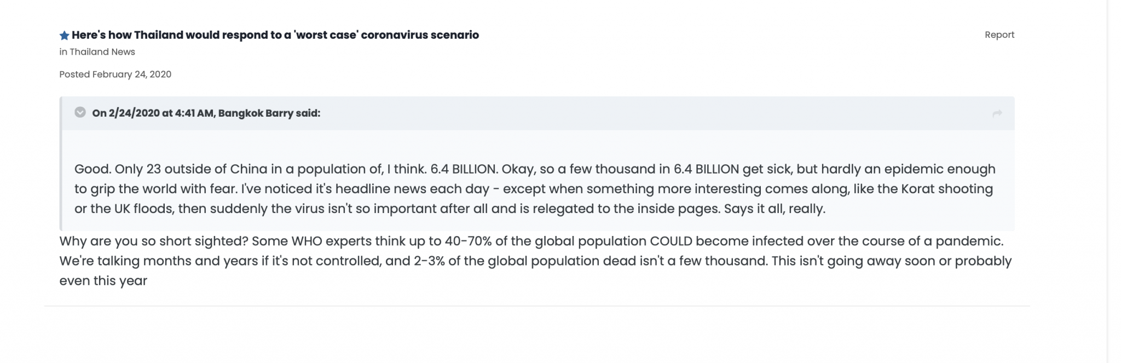Collapse the Bangkok Barry quote with the chevron
Viewport: 1121px width, 363px height.
pyautogui.click(x=80, y=113)
